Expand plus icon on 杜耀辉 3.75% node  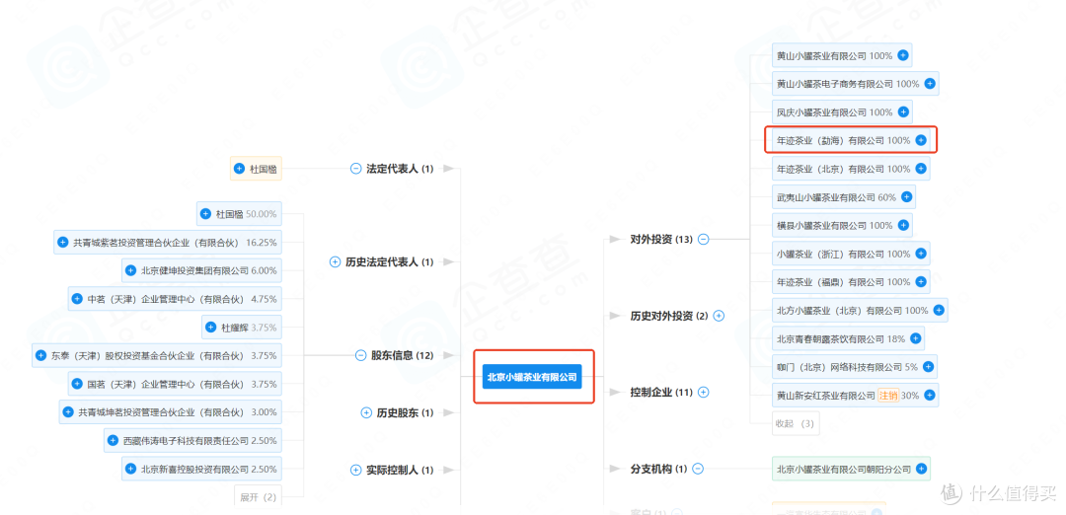211,327
